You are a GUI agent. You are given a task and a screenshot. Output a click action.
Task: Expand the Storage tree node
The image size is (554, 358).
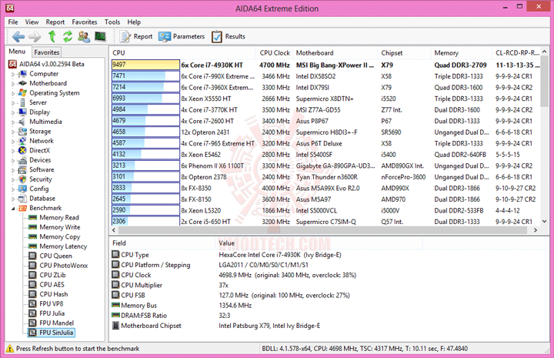click(x=13, y=132)
